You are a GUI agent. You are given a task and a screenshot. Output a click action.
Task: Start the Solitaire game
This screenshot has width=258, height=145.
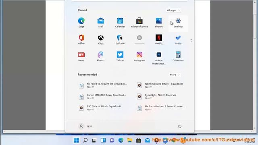120,39
